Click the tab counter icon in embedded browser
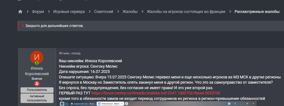 pos(62,104)
